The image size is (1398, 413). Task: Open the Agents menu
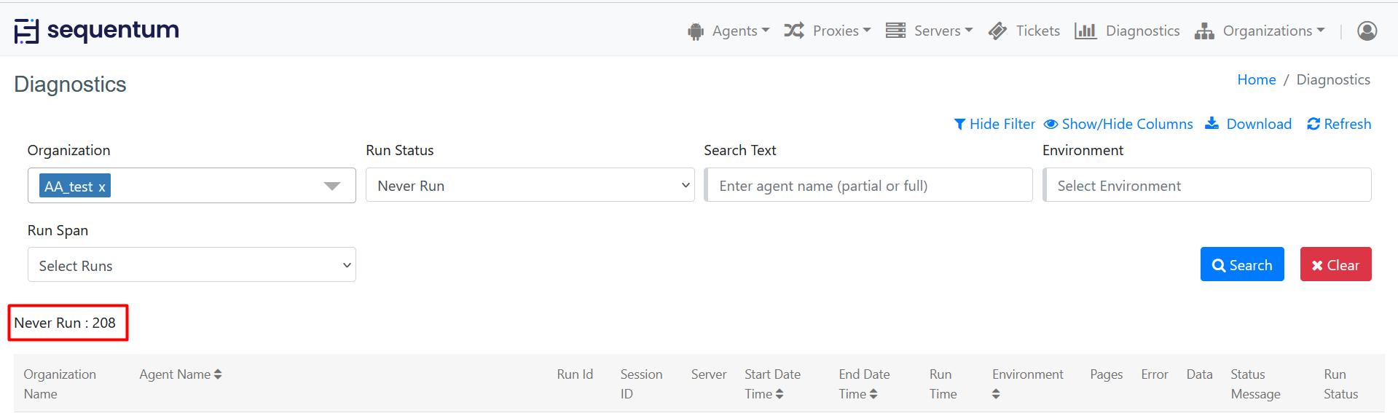(x=729, y=31)
